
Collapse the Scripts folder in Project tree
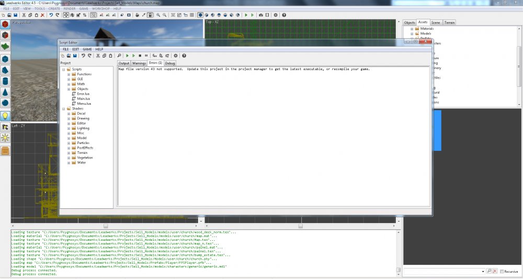64,70
